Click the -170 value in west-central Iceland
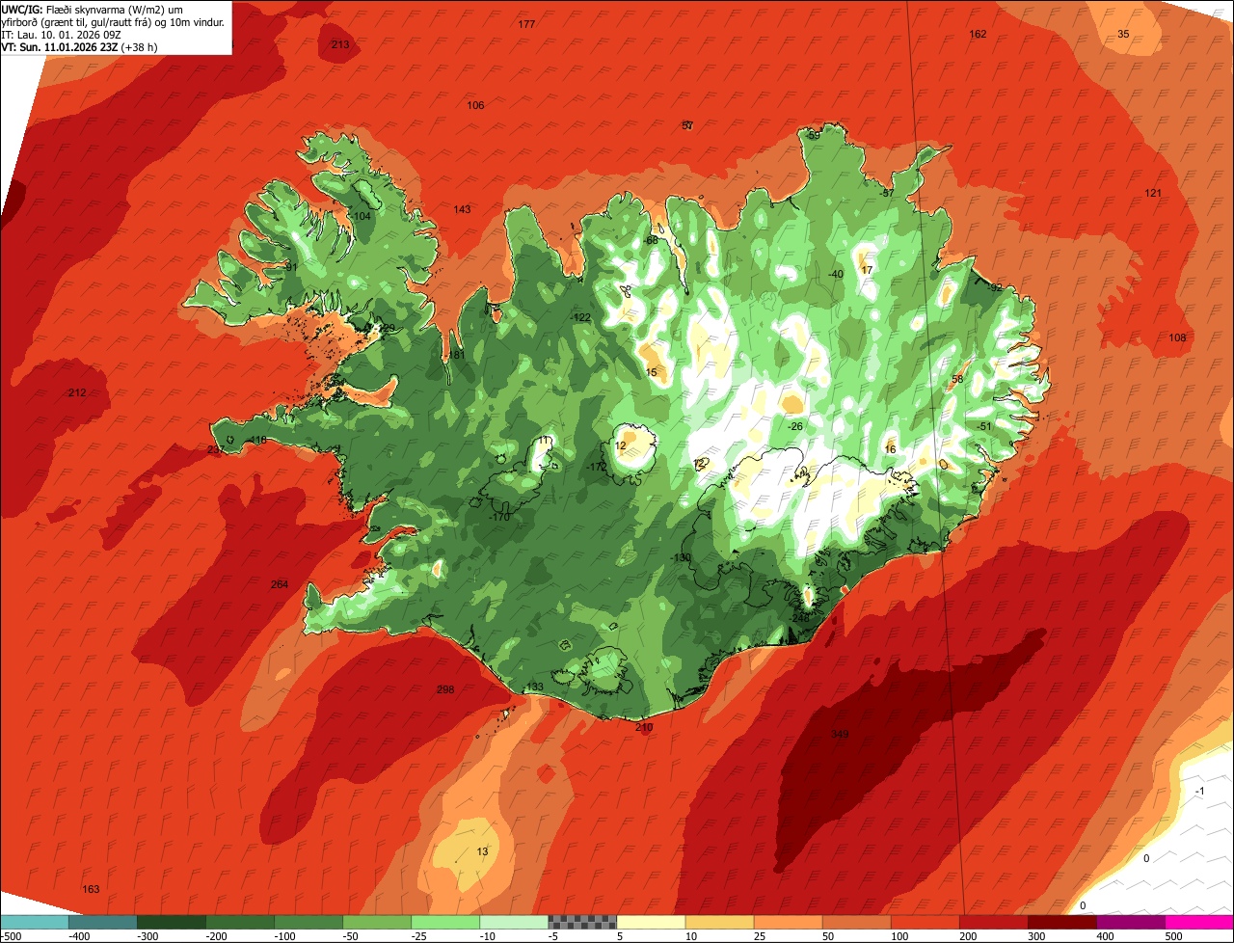 click(498, 517)
